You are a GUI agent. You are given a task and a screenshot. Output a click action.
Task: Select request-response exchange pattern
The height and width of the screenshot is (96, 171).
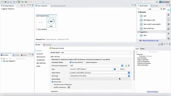click(x=84, y=62)
